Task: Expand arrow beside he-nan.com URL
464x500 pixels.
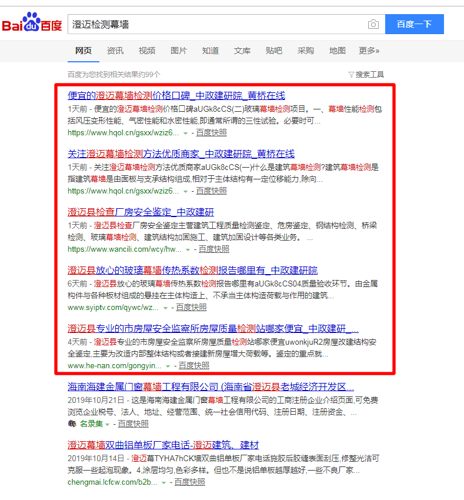Action: pyautogui.click(x=168, y=366)
